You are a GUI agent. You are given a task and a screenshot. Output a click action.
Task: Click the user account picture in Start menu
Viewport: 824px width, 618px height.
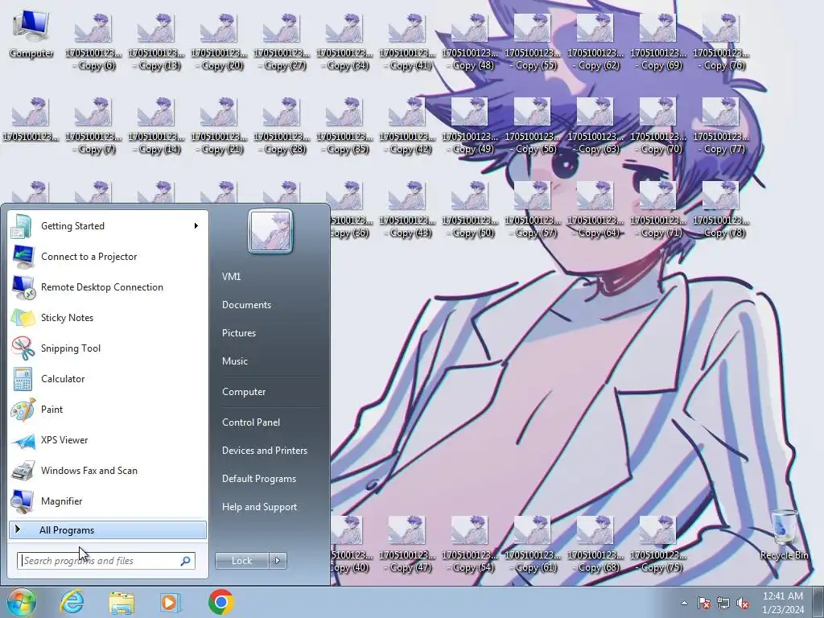(x=270, y=231)
